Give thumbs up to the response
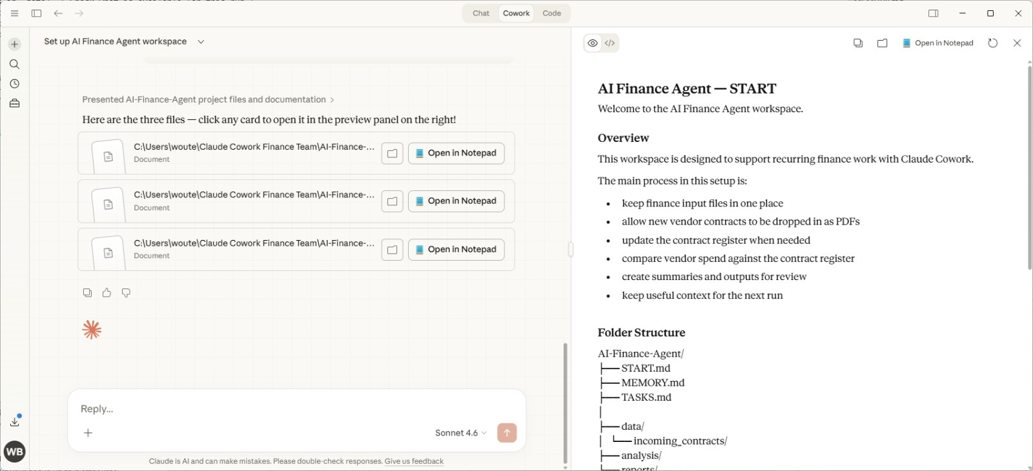 [107, 293]
